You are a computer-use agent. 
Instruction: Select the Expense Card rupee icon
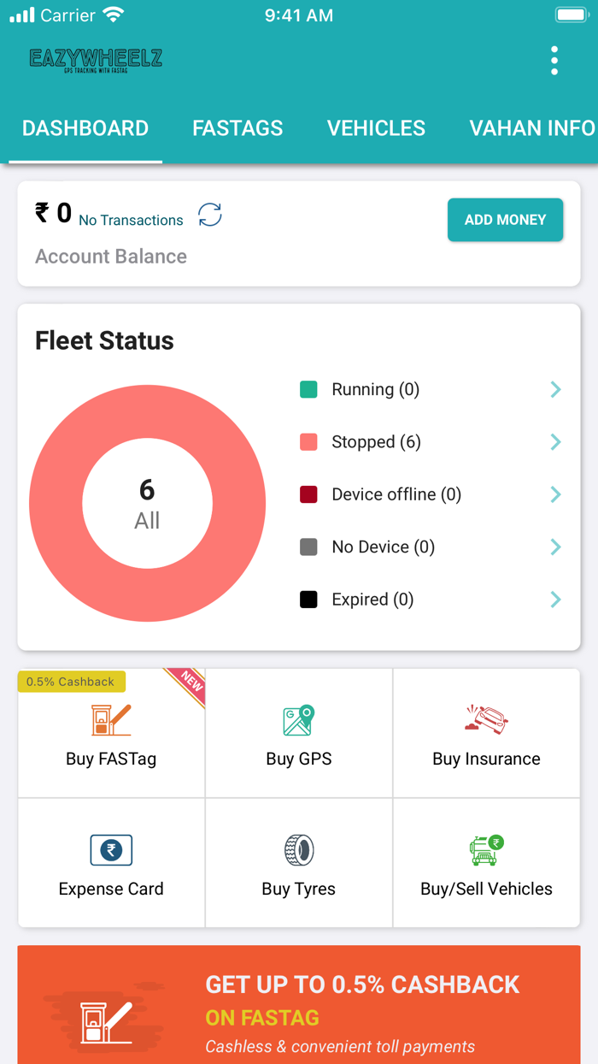click(110, 850)
